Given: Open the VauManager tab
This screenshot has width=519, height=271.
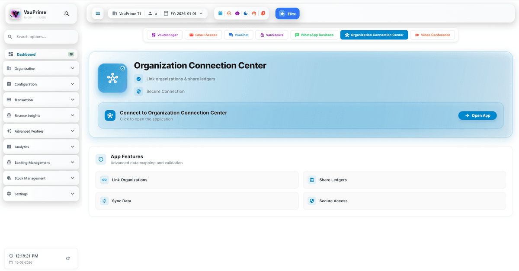Looking at the screenshot, I should tap(164, 35).
